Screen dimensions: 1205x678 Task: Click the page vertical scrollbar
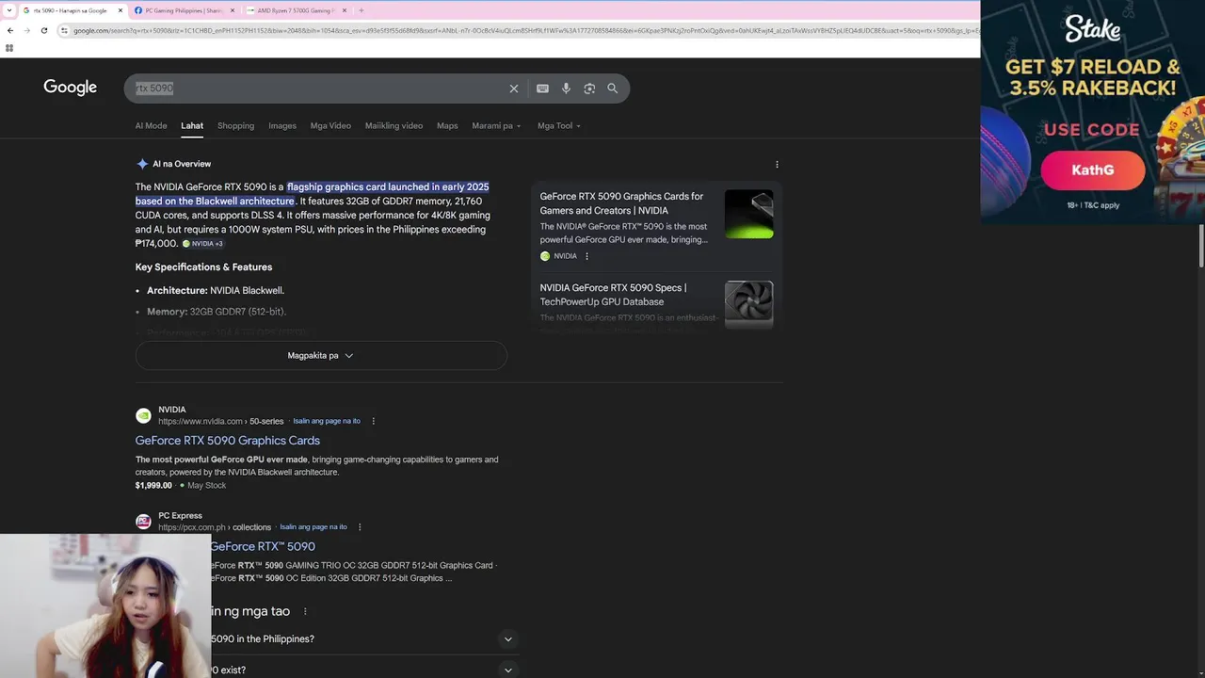[x=1200, y=245]
